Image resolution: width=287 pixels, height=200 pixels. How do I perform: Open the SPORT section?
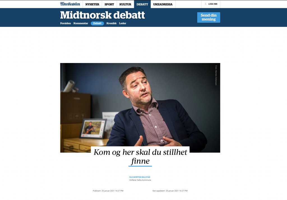(x=109, y=4)
